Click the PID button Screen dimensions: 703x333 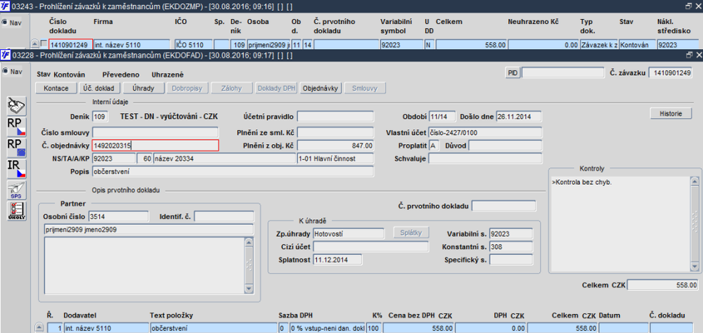pos(512,73)
